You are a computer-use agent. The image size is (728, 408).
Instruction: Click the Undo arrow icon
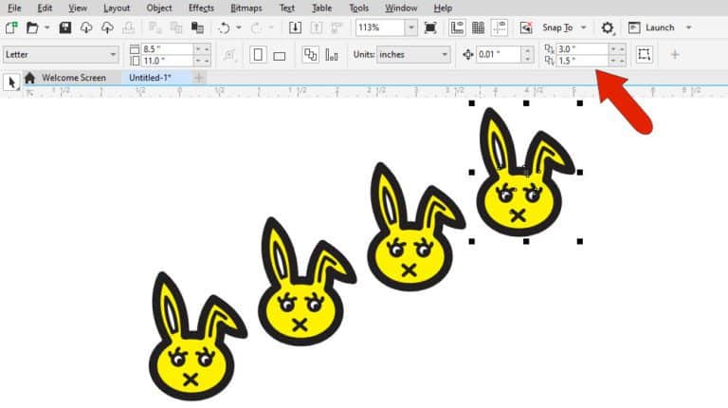click(224, 28)
